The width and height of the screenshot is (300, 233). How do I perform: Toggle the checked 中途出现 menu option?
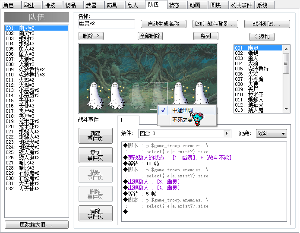pyautogui.click(x=186, y=110)
